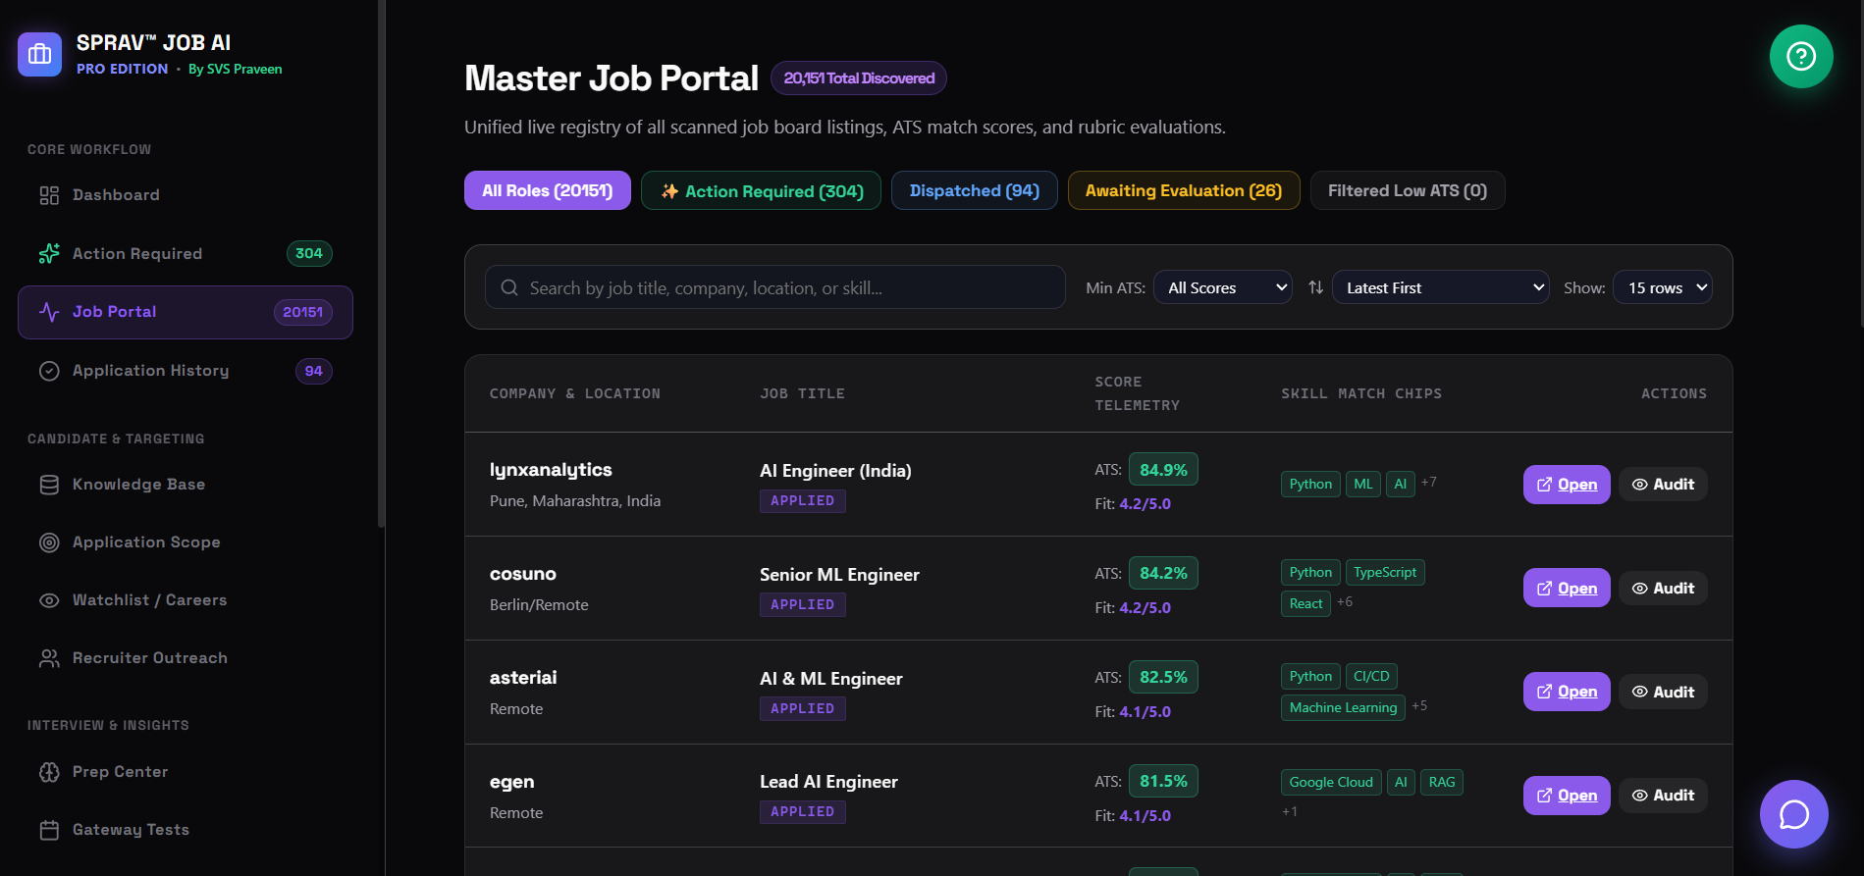Open Application History in the sidebar
Image resolution: width=1864 pixels, height=876 pixels.
point(186,371)
